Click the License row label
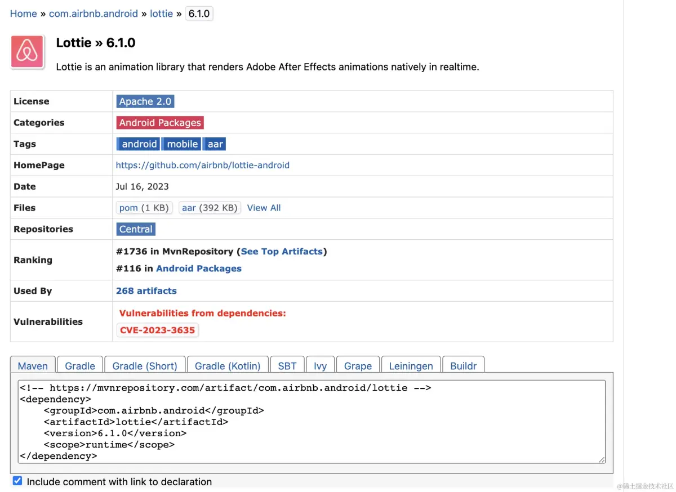Viewport: 676px width, 492px height. [x=32, y=101]
